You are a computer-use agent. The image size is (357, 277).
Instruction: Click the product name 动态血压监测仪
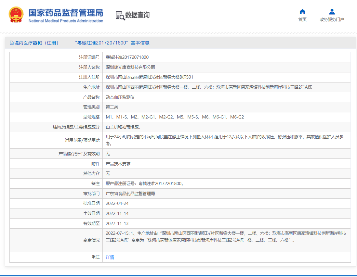[120, 97]
